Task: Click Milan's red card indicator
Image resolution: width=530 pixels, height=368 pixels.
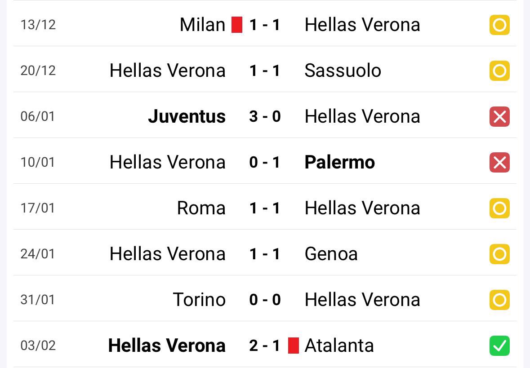Action: pyautogui.click(x=237, y=25)
